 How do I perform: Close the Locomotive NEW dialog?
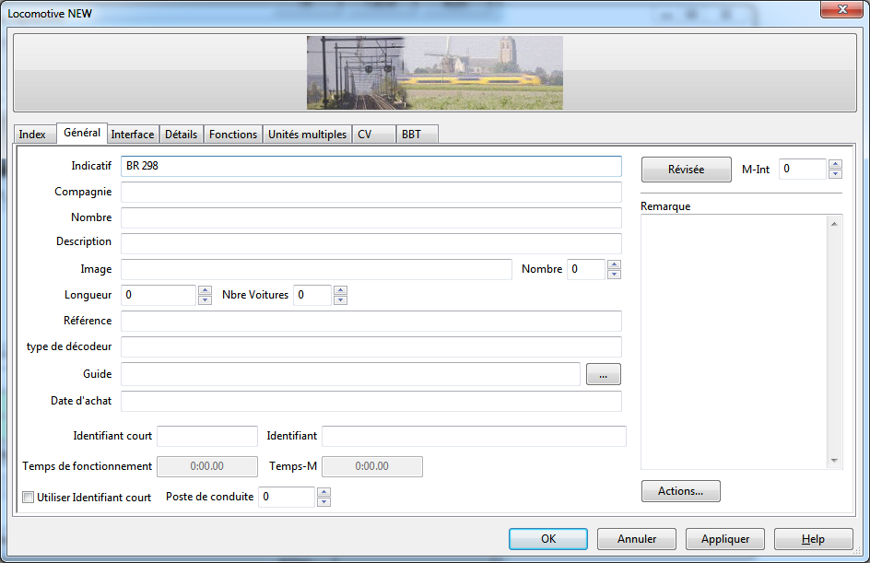pyautogui.click(x=840, y=8)
